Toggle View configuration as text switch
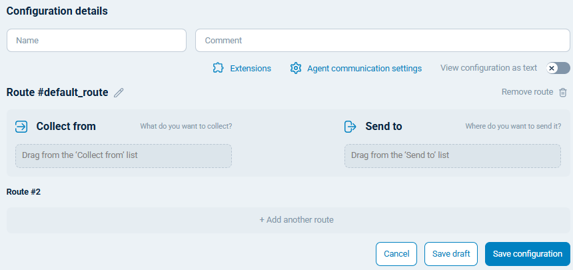 (x=558, y=68)
